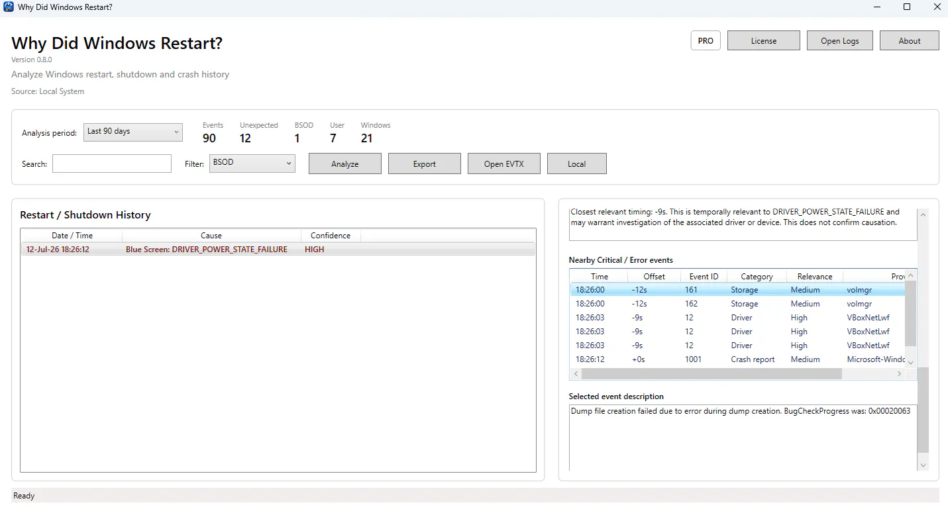Viewport: 948px width, 513px height.
Task: Close the Why Did Windows Restart window
Action: point(937,7)
